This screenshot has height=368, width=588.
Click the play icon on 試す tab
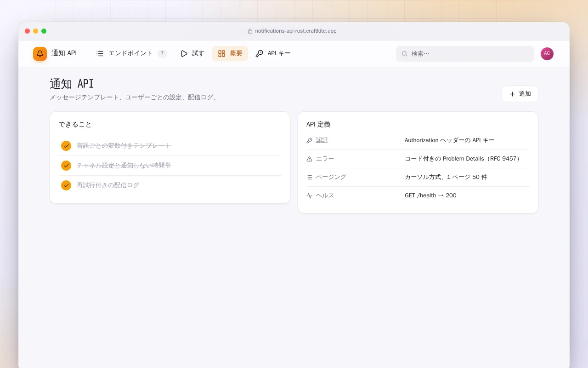pyautogui.click(x=184, y=54)
